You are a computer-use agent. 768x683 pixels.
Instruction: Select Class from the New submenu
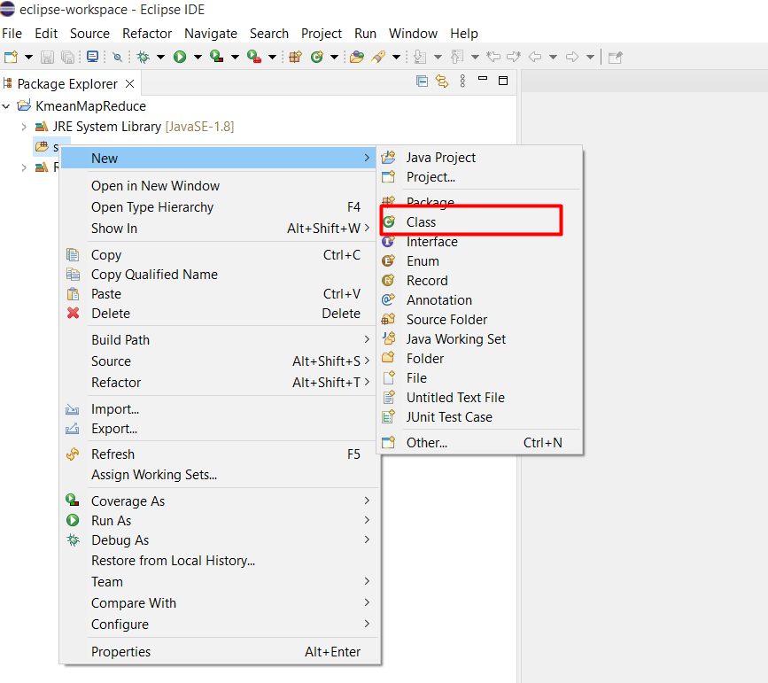pos(421,222)
